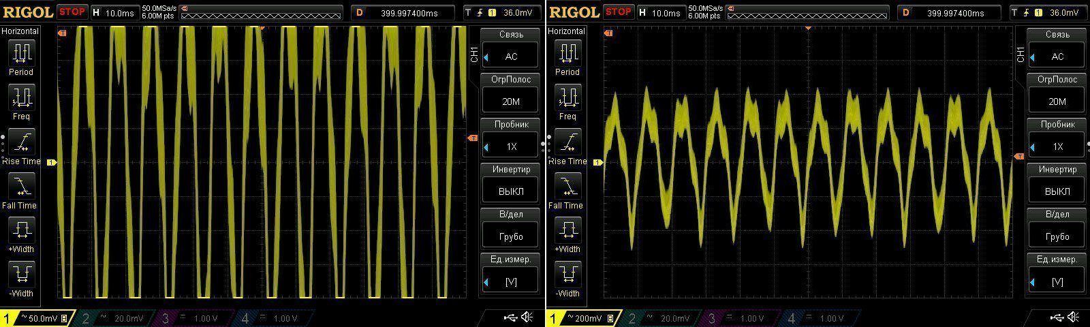Screen dimensions: 1090x327
Task: Toggle ОгрПолос 20M bandwidth limit on left screen
Action: 511,101
